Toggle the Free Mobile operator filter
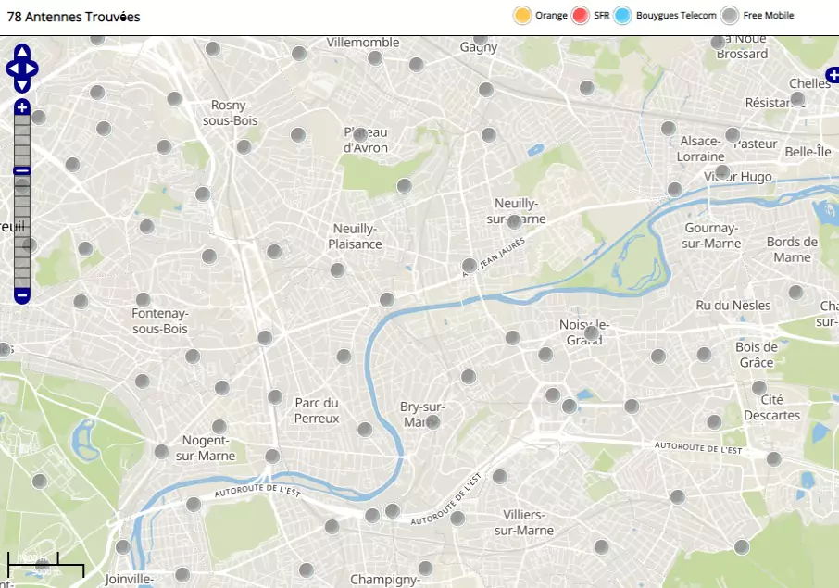Image resolution: width=839 pixels, height=588 pixels. tap(730, 16)
